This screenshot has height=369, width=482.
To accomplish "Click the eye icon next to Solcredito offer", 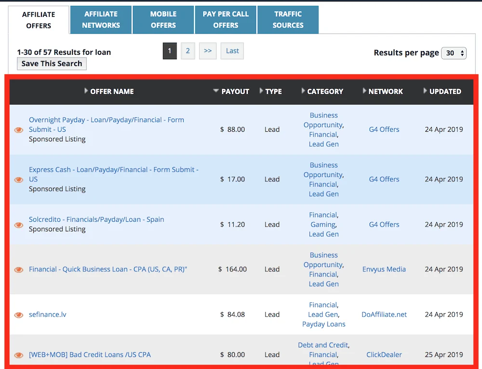I will click(18, 225).
